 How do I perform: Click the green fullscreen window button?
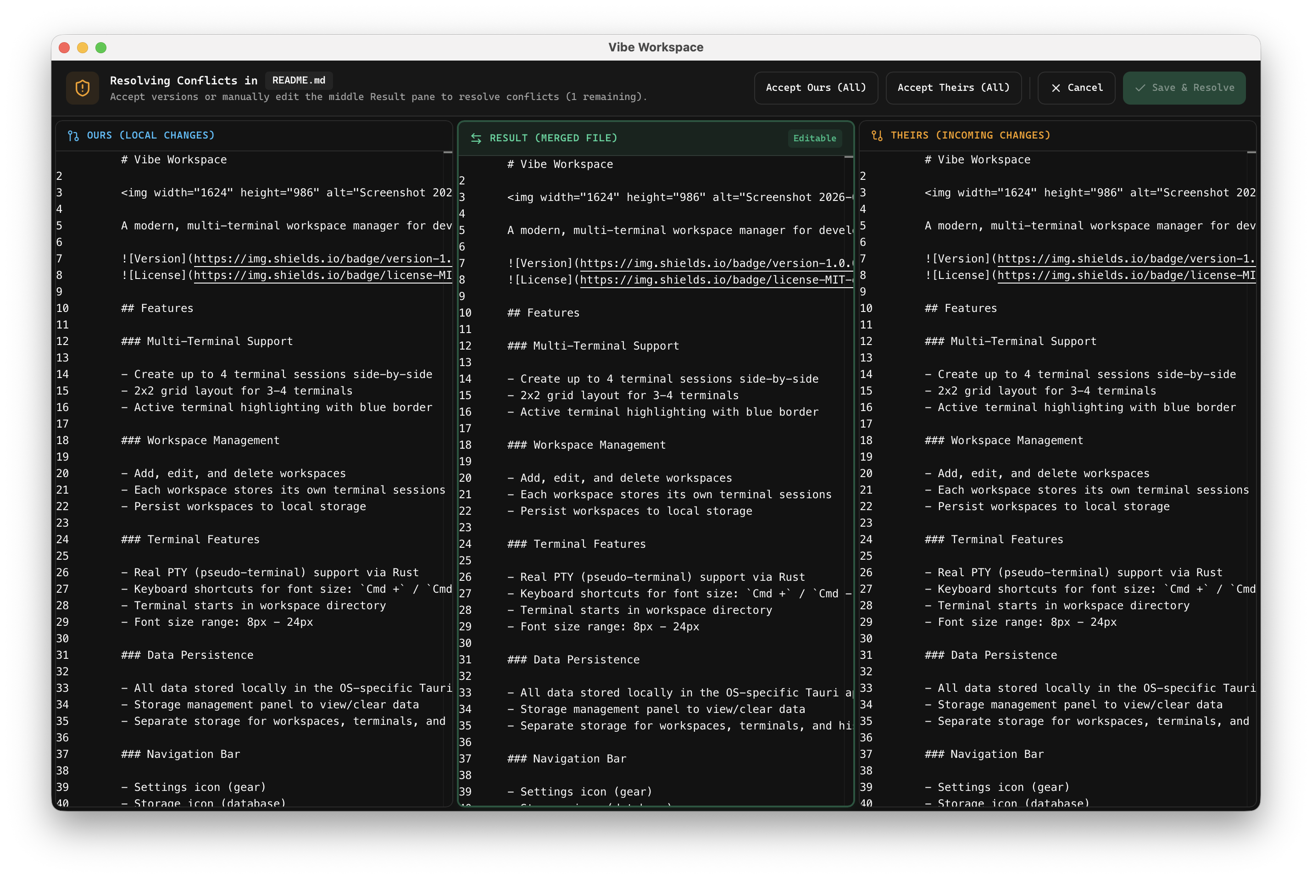click(x=101, y=48)
